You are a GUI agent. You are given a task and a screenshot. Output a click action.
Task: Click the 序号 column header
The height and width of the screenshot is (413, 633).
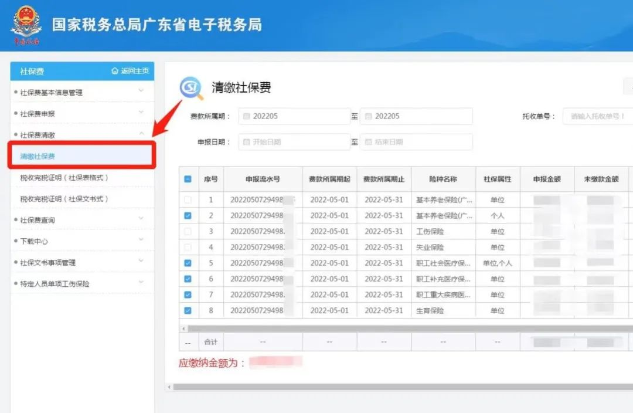pyautogui.click(x=211, y=179)
